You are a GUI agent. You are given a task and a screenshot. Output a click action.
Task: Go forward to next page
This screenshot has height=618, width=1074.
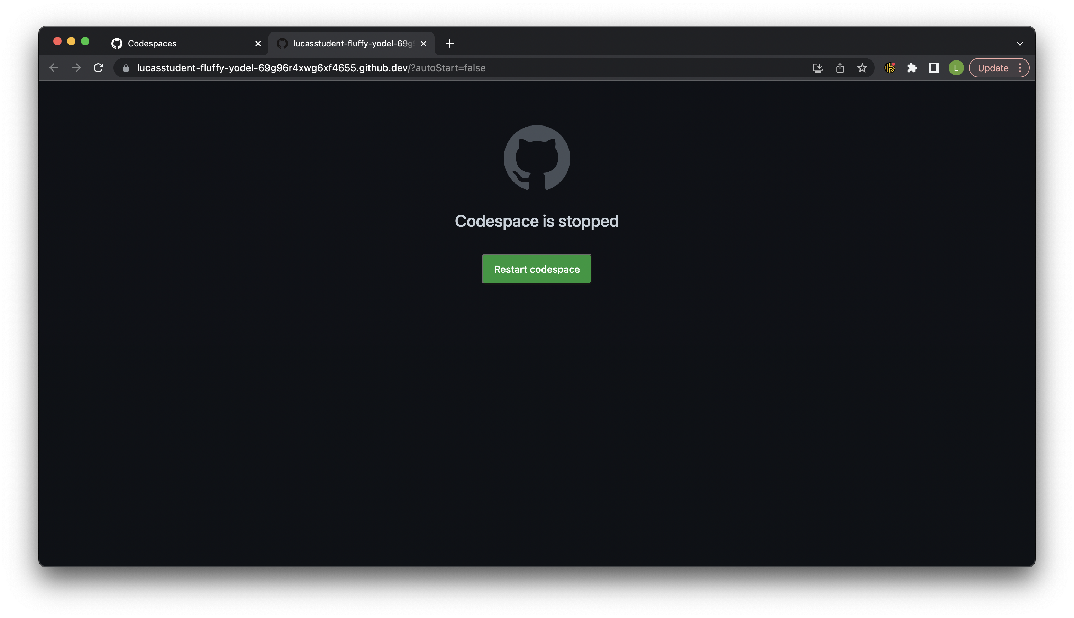[76, 68]
